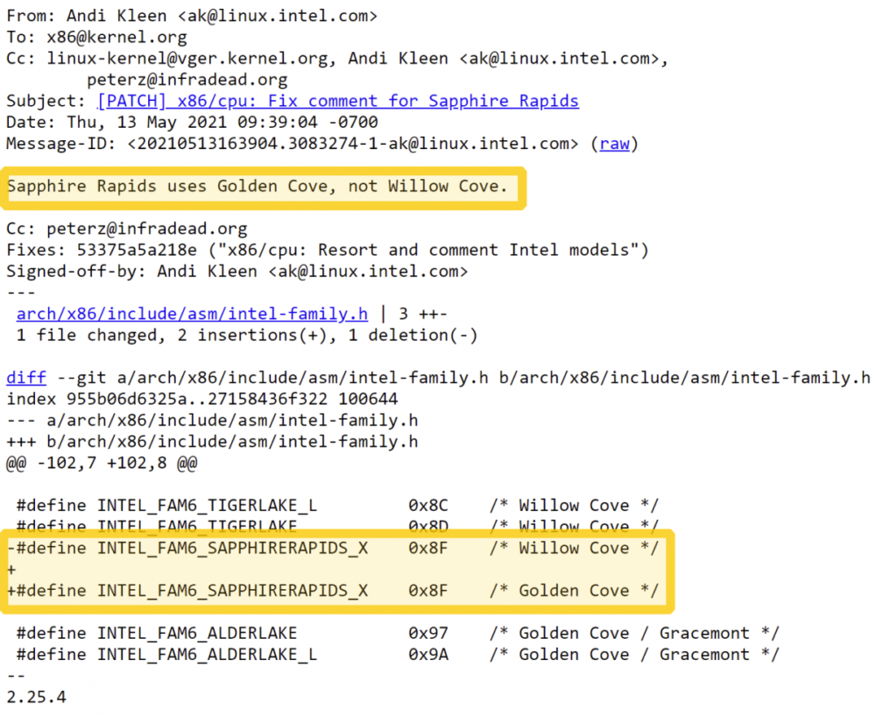Click the +++ b/arch/x86 file path line
Screen dimensions: 876x717
pyautogui.click(x=212, y=442)
